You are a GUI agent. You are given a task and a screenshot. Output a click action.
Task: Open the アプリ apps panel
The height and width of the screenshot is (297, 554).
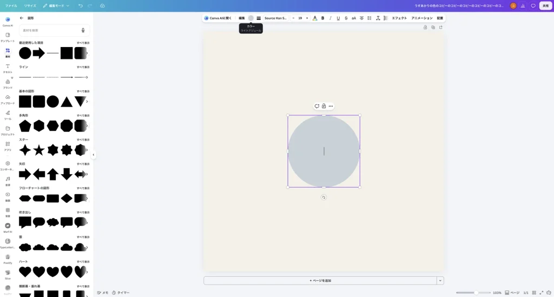click(x=8, y=146)
